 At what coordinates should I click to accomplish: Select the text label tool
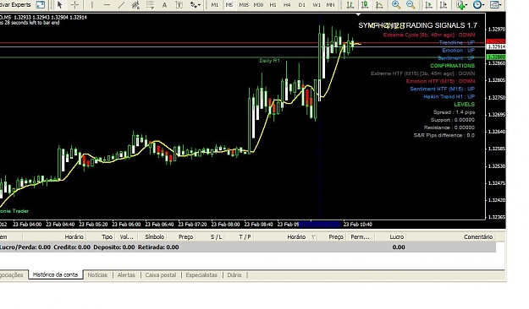point(179,5)
